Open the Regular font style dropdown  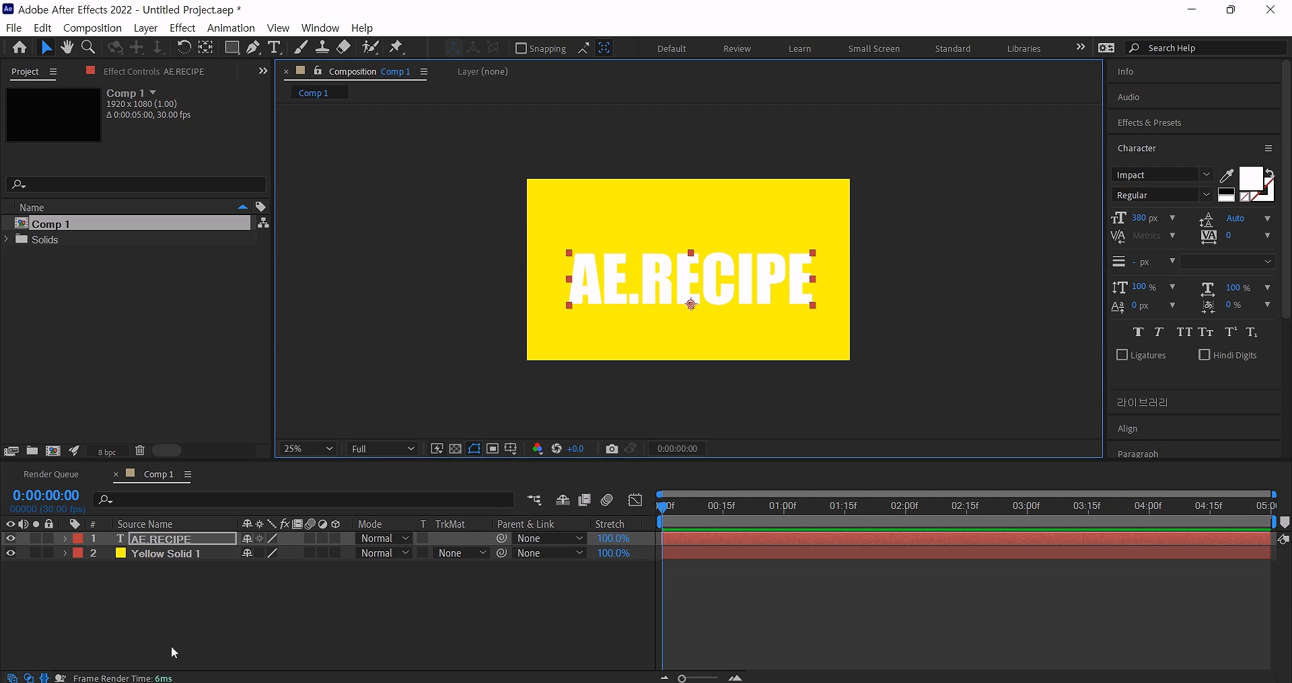pos(1207,195)
